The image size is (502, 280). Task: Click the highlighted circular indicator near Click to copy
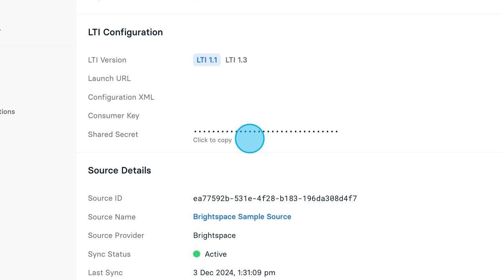tap(250, 138)
